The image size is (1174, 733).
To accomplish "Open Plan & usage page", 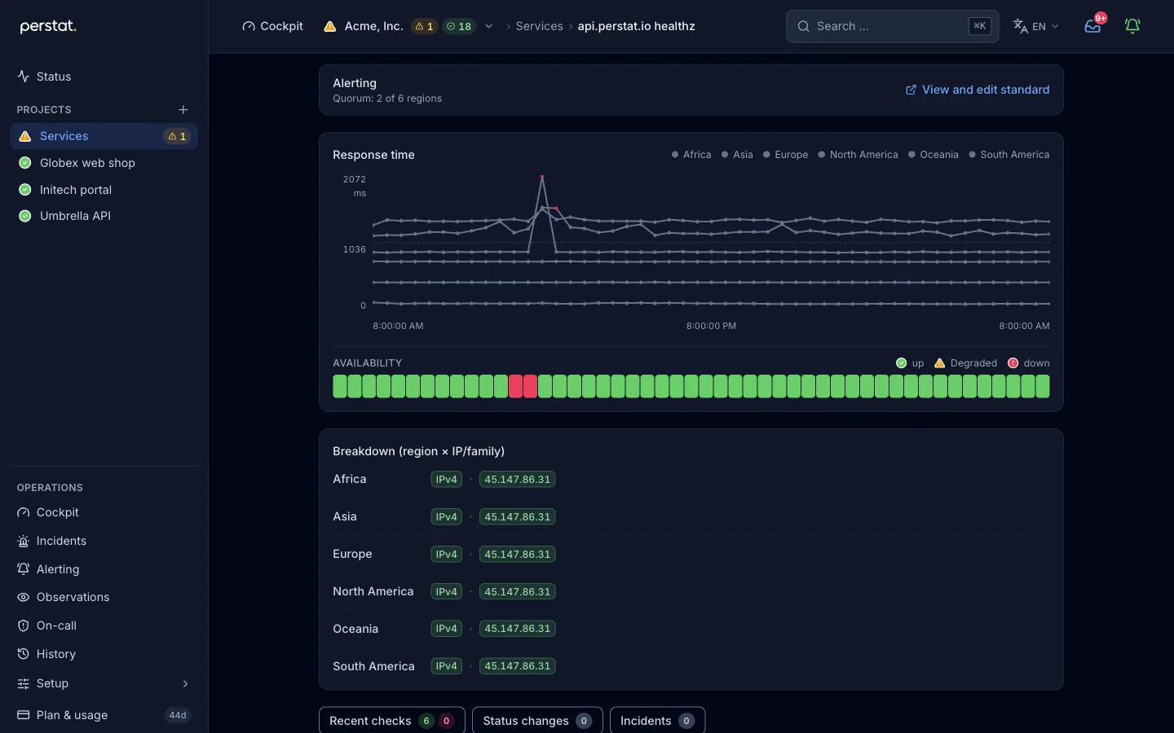I will click(104, 715).
